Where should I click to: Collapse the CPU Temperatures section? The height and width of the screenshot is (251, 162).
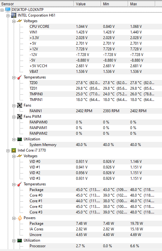14,184
